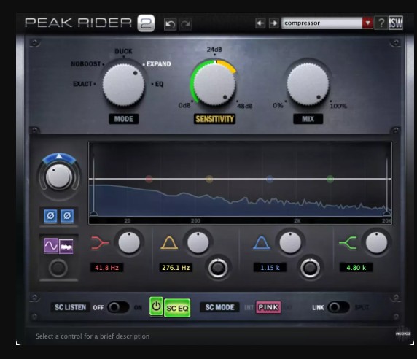The height and width of the screenshot is (359, 417).
Task: Click the blue bell filter icon
Action: point(262,243)
